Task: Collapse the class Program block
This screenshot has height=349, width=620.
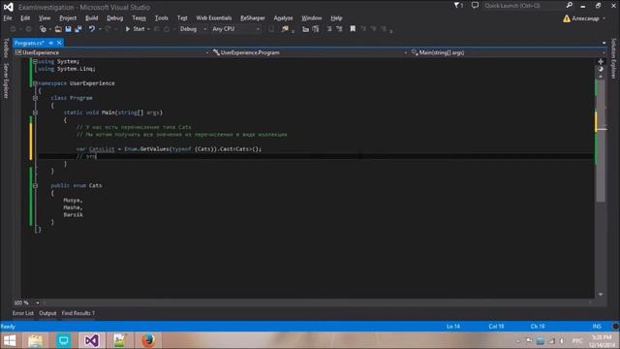Action: point(35,98)
